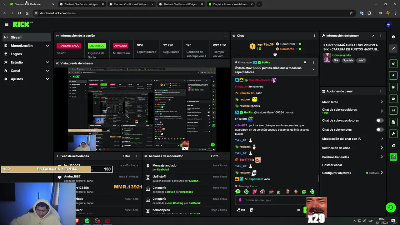Click the chat panel scrollbar

319,178
